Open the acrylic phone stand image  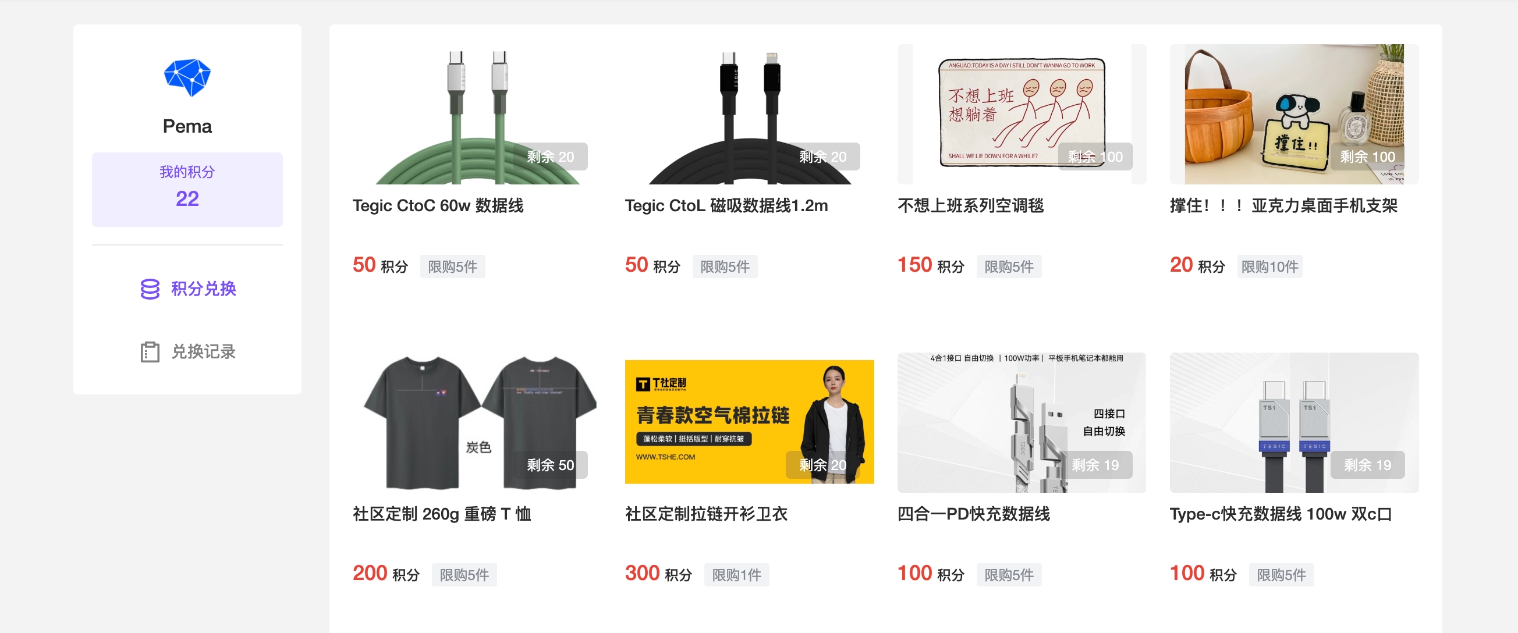[x=1293, y=114]
